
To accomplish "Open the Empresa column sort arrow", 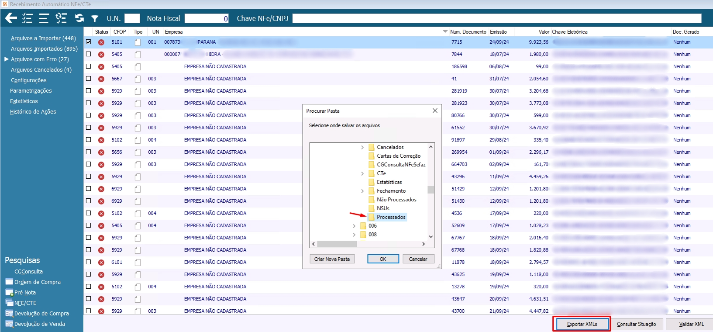I will pyautogui.click(x=445, y=31).
